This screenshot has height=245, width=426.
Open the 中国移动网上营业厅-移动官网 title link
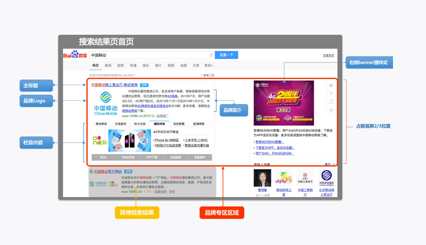click(x=114, y=85)
